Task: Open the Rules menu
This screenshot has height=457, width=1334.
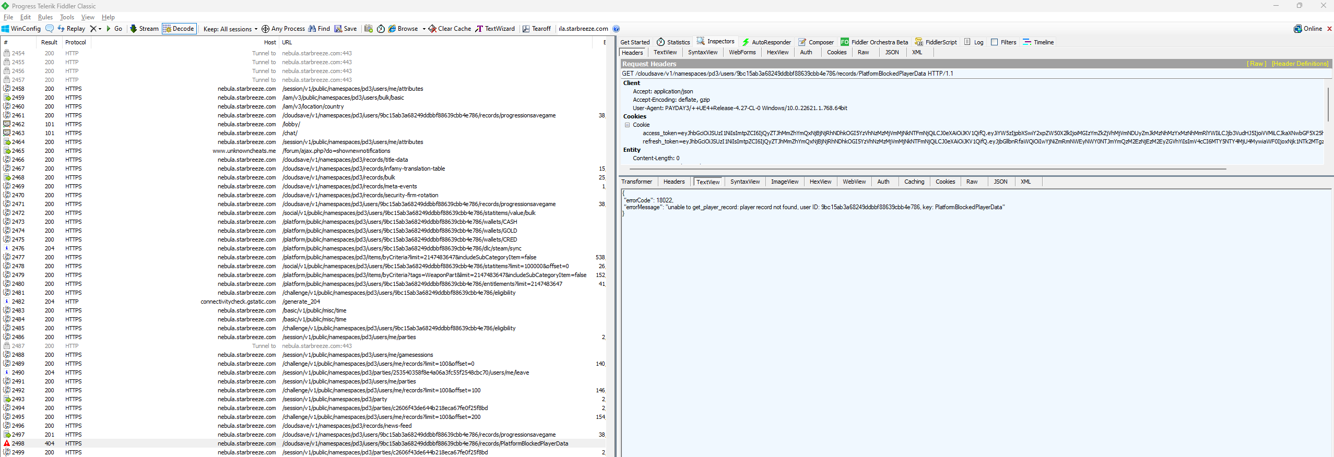Action: point(45,17)
